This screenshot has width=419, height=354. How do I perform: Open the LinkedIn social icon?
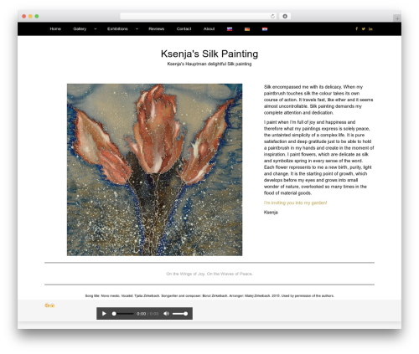[370, 28]
